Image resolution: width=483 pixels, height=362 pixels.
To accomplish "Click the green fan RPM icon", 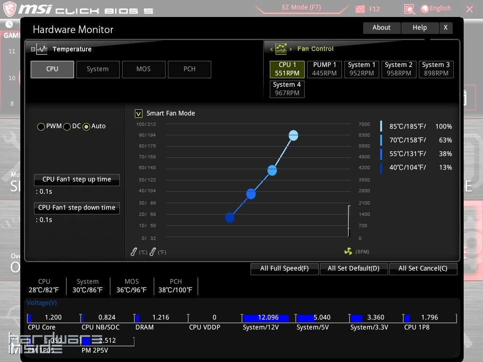I will click(348, 252).
